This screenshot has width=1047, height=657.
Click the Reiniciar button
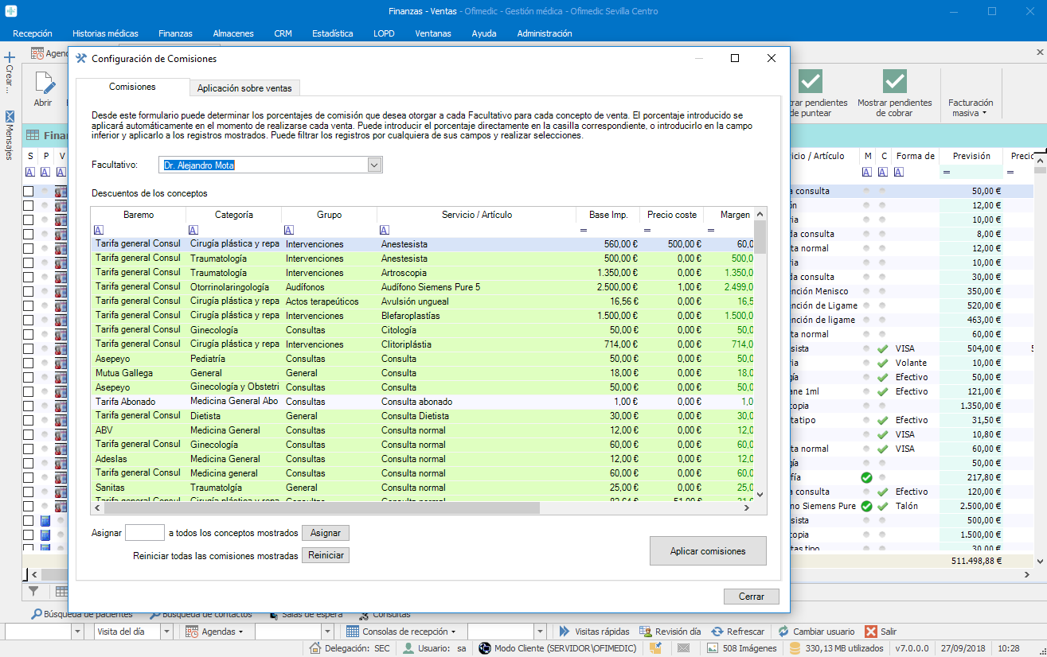click(325, 555)
